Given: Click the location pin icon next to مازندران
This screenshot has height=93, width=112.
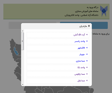Looking at the screenshot, I should [x=89, y=26].
